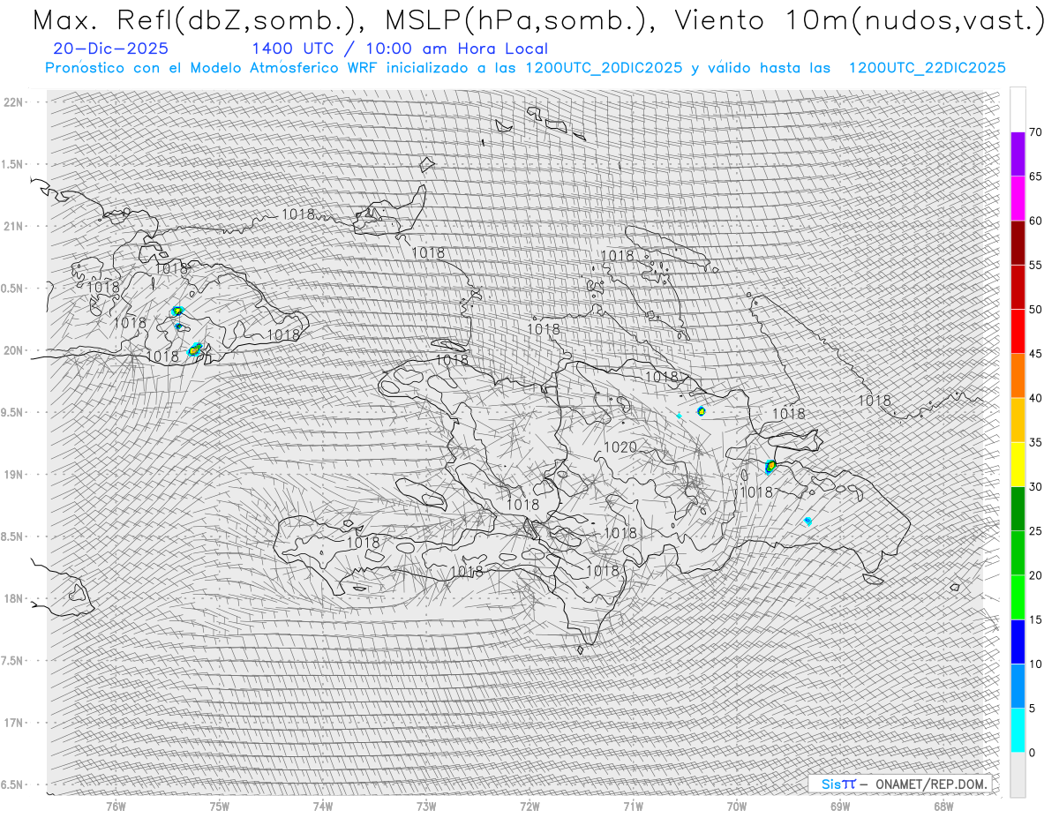This screenshot has width=1059, height=818.
Task: Click the colorbar tick label '40'
Action: click(1036, 398)
